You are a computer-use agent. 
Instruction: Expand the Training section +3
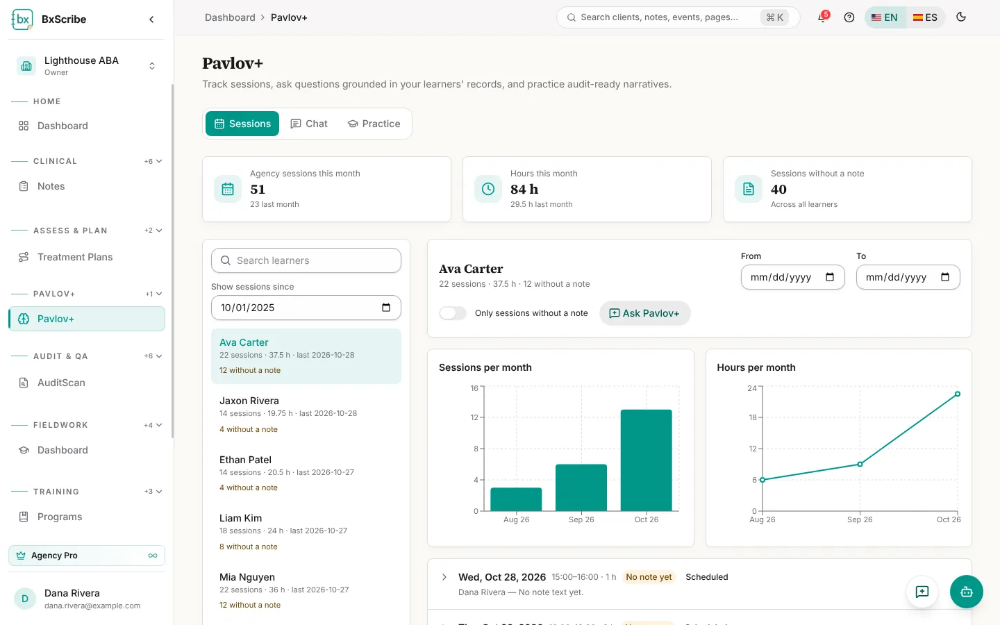[x=153, y=492]
